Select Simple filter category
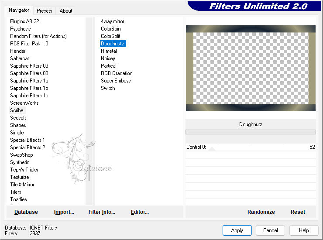Screen dimensions: 323x240 17,133
